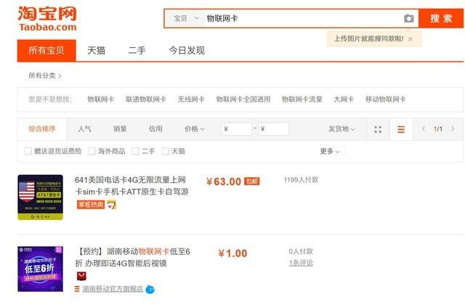Sort results by 信用
465x305 pixels.
155,129
